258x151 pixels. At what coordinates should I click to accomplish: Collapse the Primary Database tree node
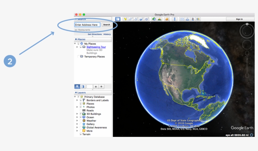75,97
